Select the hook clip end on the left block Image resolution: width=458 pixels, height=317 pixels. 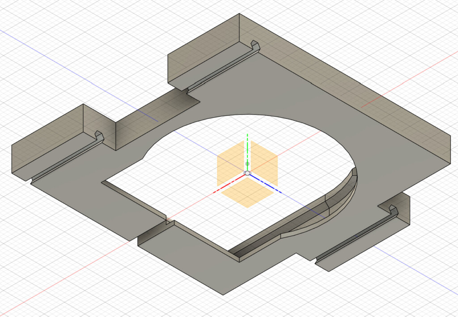coord(99,137)
